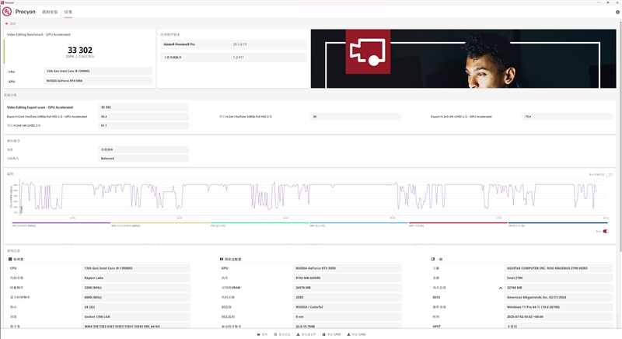Click the 33 302 overall score
622x339 pixels.
(x=80, y=50)
